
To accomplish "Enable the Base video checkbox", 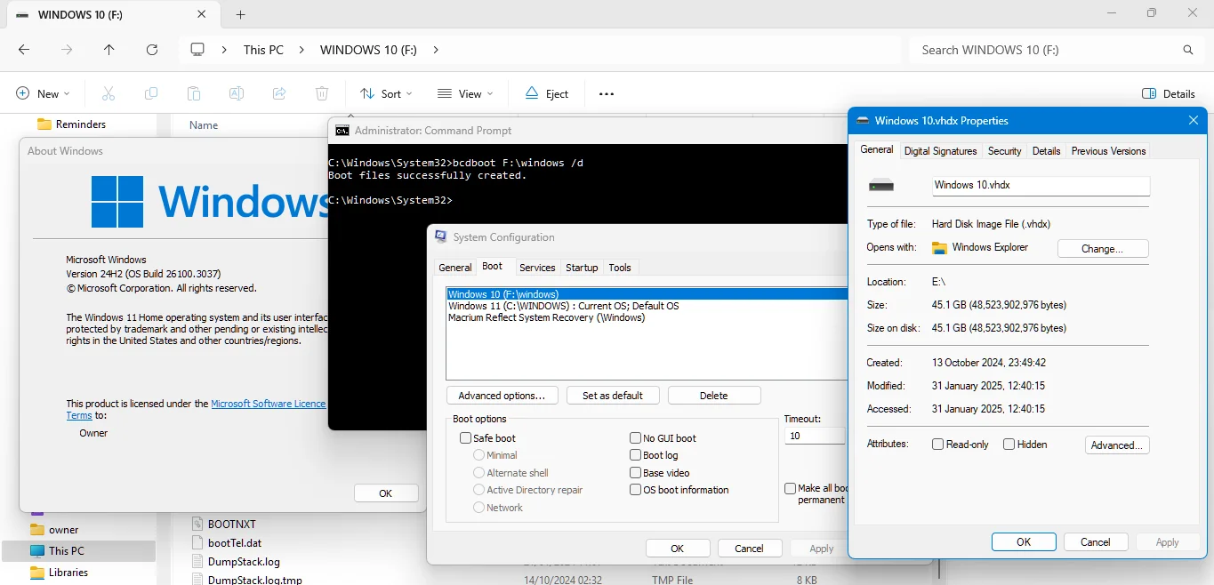I will click(x=635, y=473).
